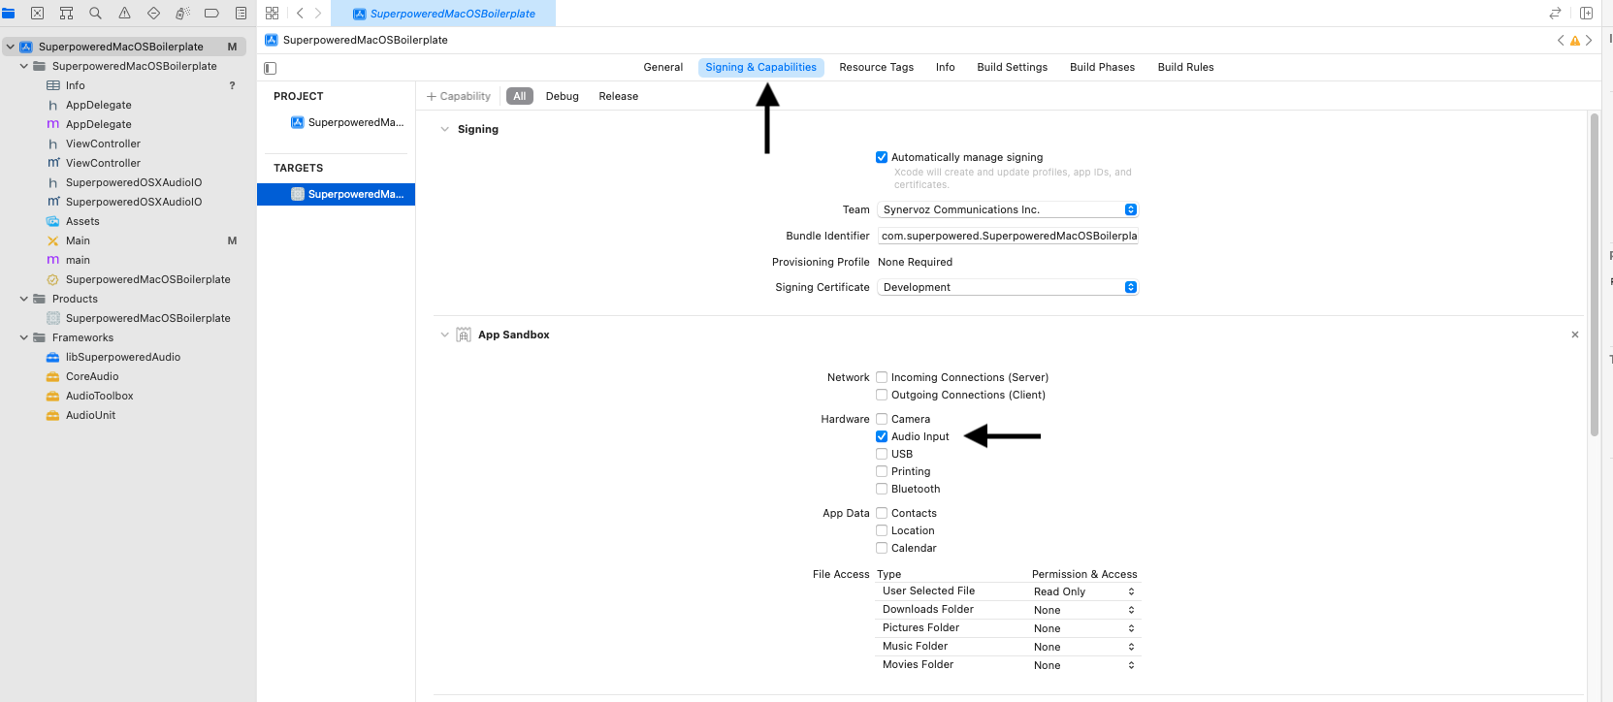Image resolution: width=1613 pixels, height=702 pixels.
Task: Enable Location app data access
Action: 882,530
